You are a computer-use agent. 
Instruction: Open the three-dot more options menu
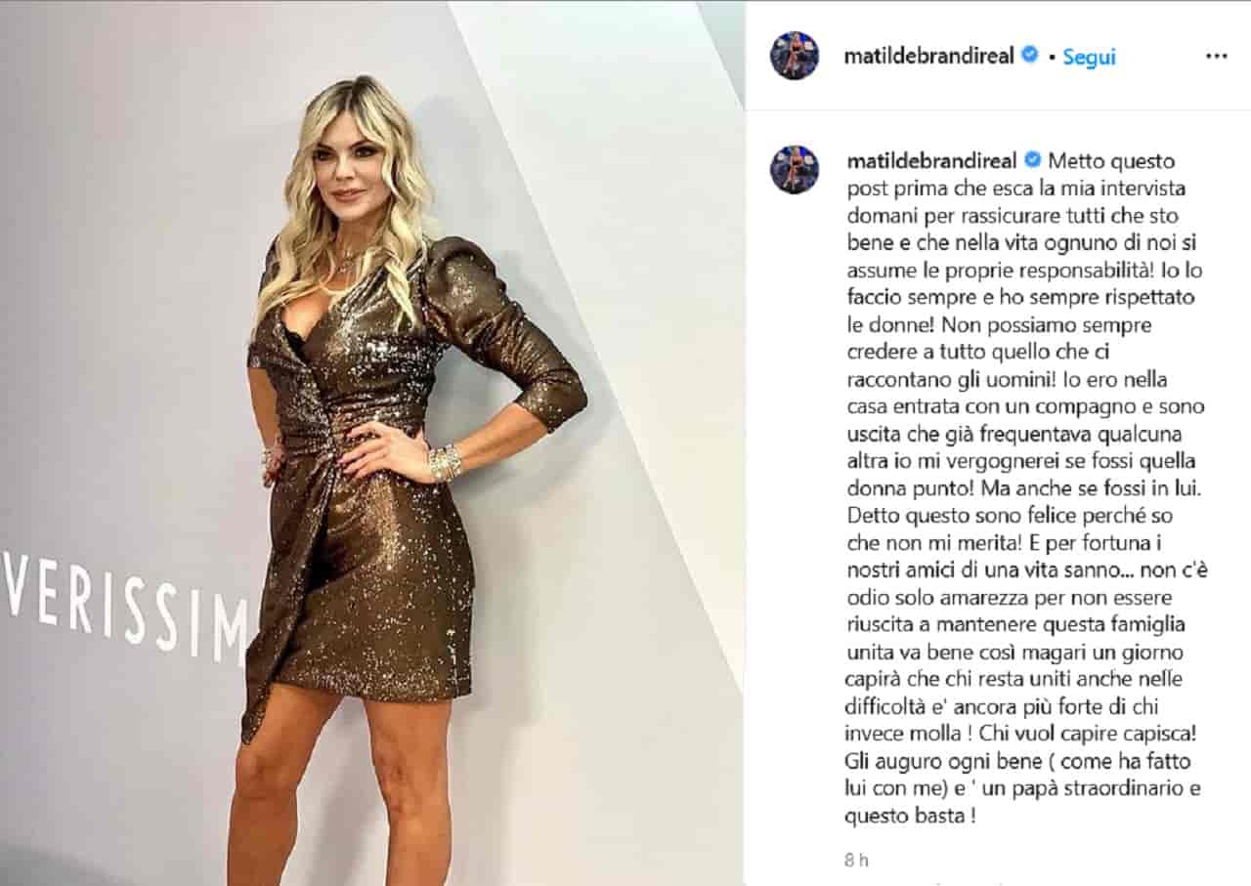click(x=1216, y=57)
